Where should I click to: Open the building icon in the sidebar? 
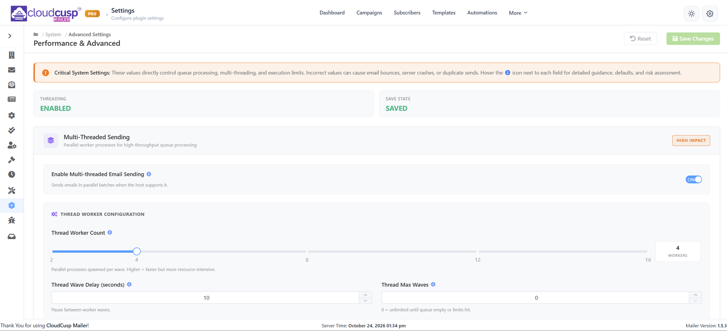tap(12, 55)
